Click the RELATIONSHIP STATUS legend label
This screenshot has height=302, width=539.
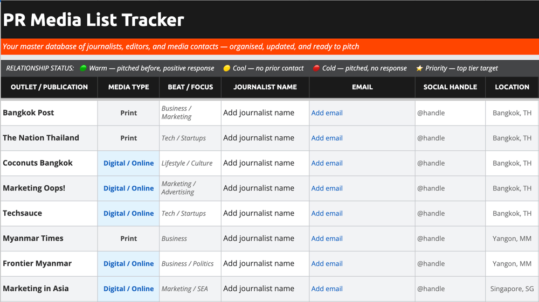click(x=40, y=68)
